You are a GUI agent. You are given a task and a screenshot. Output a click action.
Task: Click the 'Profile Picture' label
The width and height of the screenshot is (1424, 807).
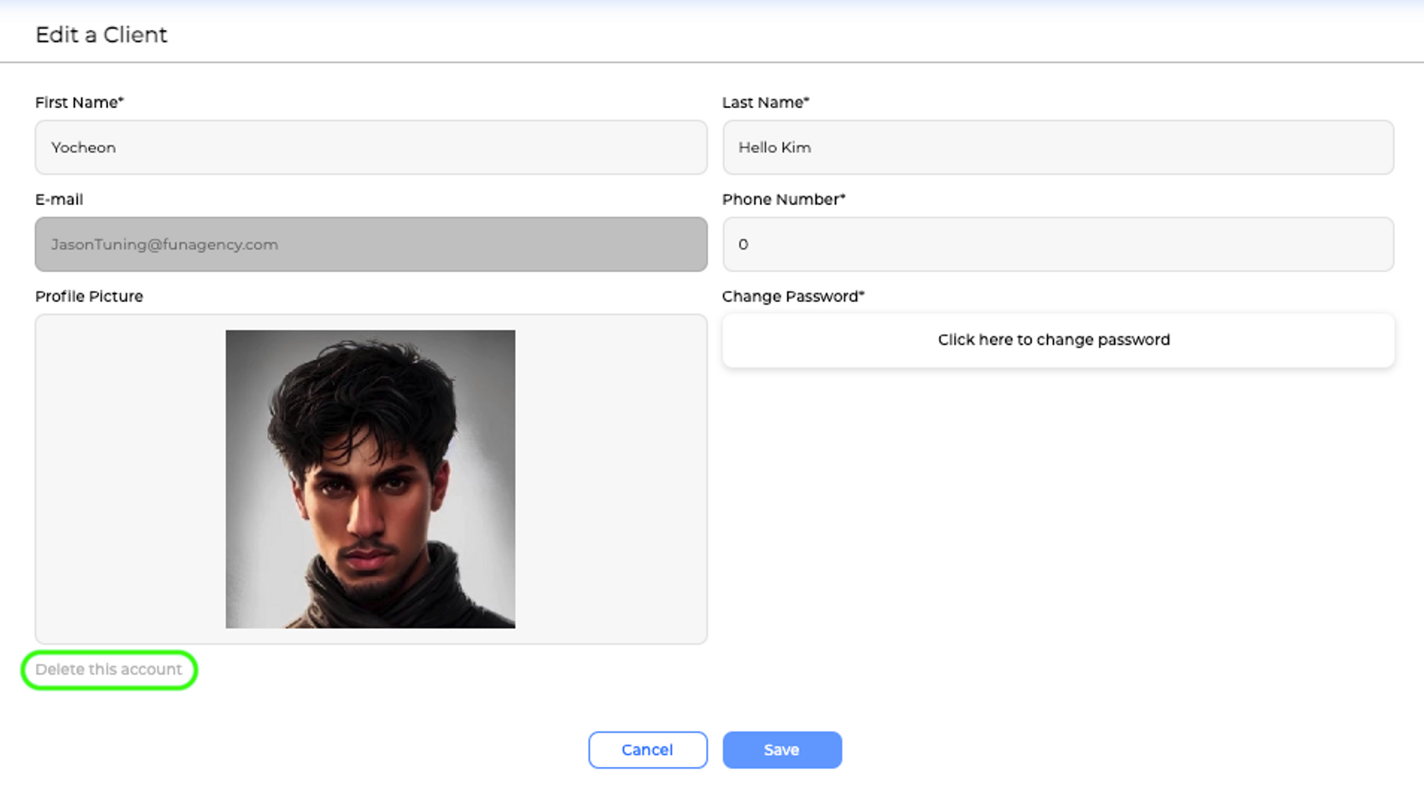coord(89,296)
